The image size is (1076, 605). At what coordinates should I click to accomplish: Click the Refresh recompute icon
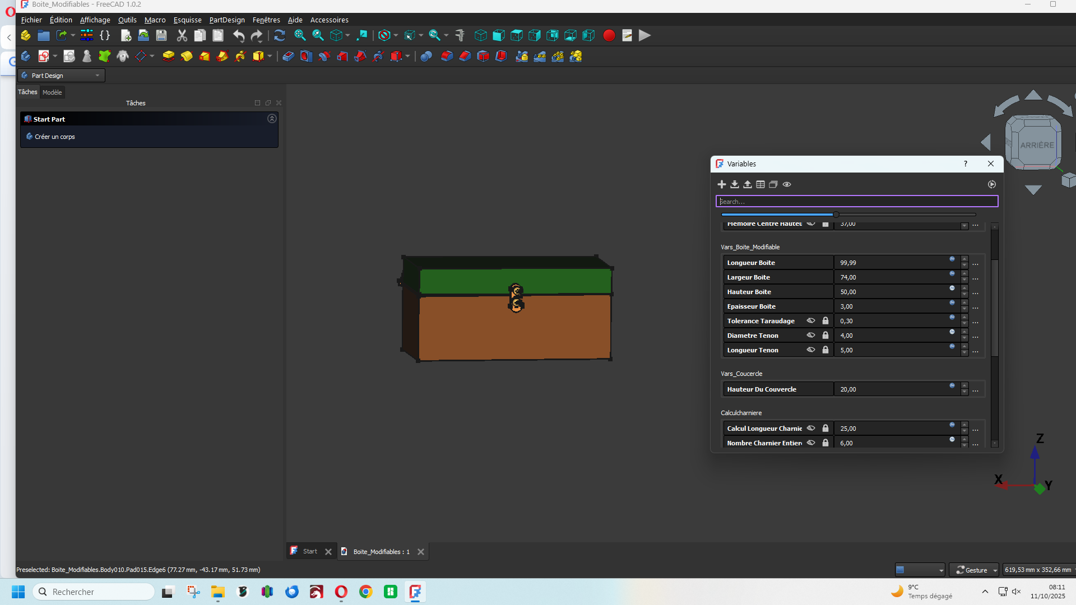point(280,36)
